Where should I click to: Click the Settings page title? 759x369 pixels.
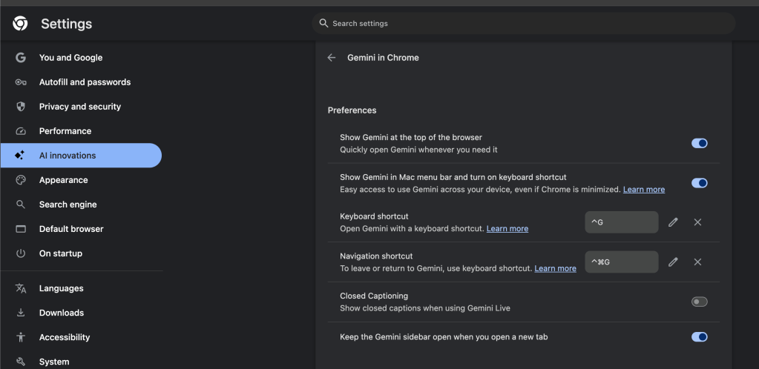(x=66, y=24)
